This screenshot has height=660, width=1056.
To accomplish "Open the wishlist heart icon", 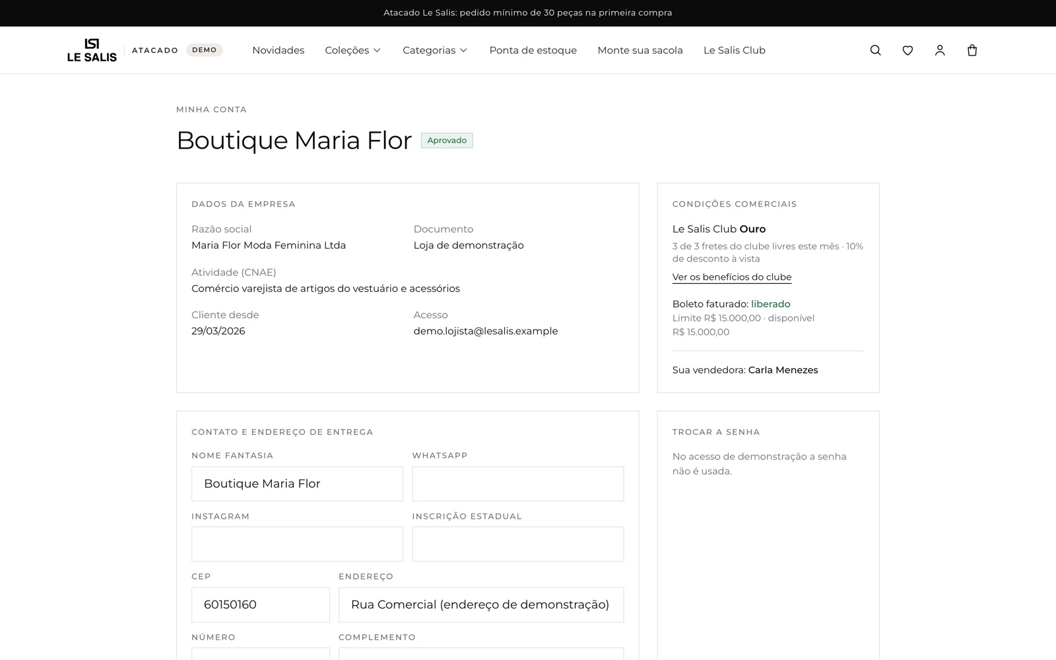I will (x=907, y=50).
